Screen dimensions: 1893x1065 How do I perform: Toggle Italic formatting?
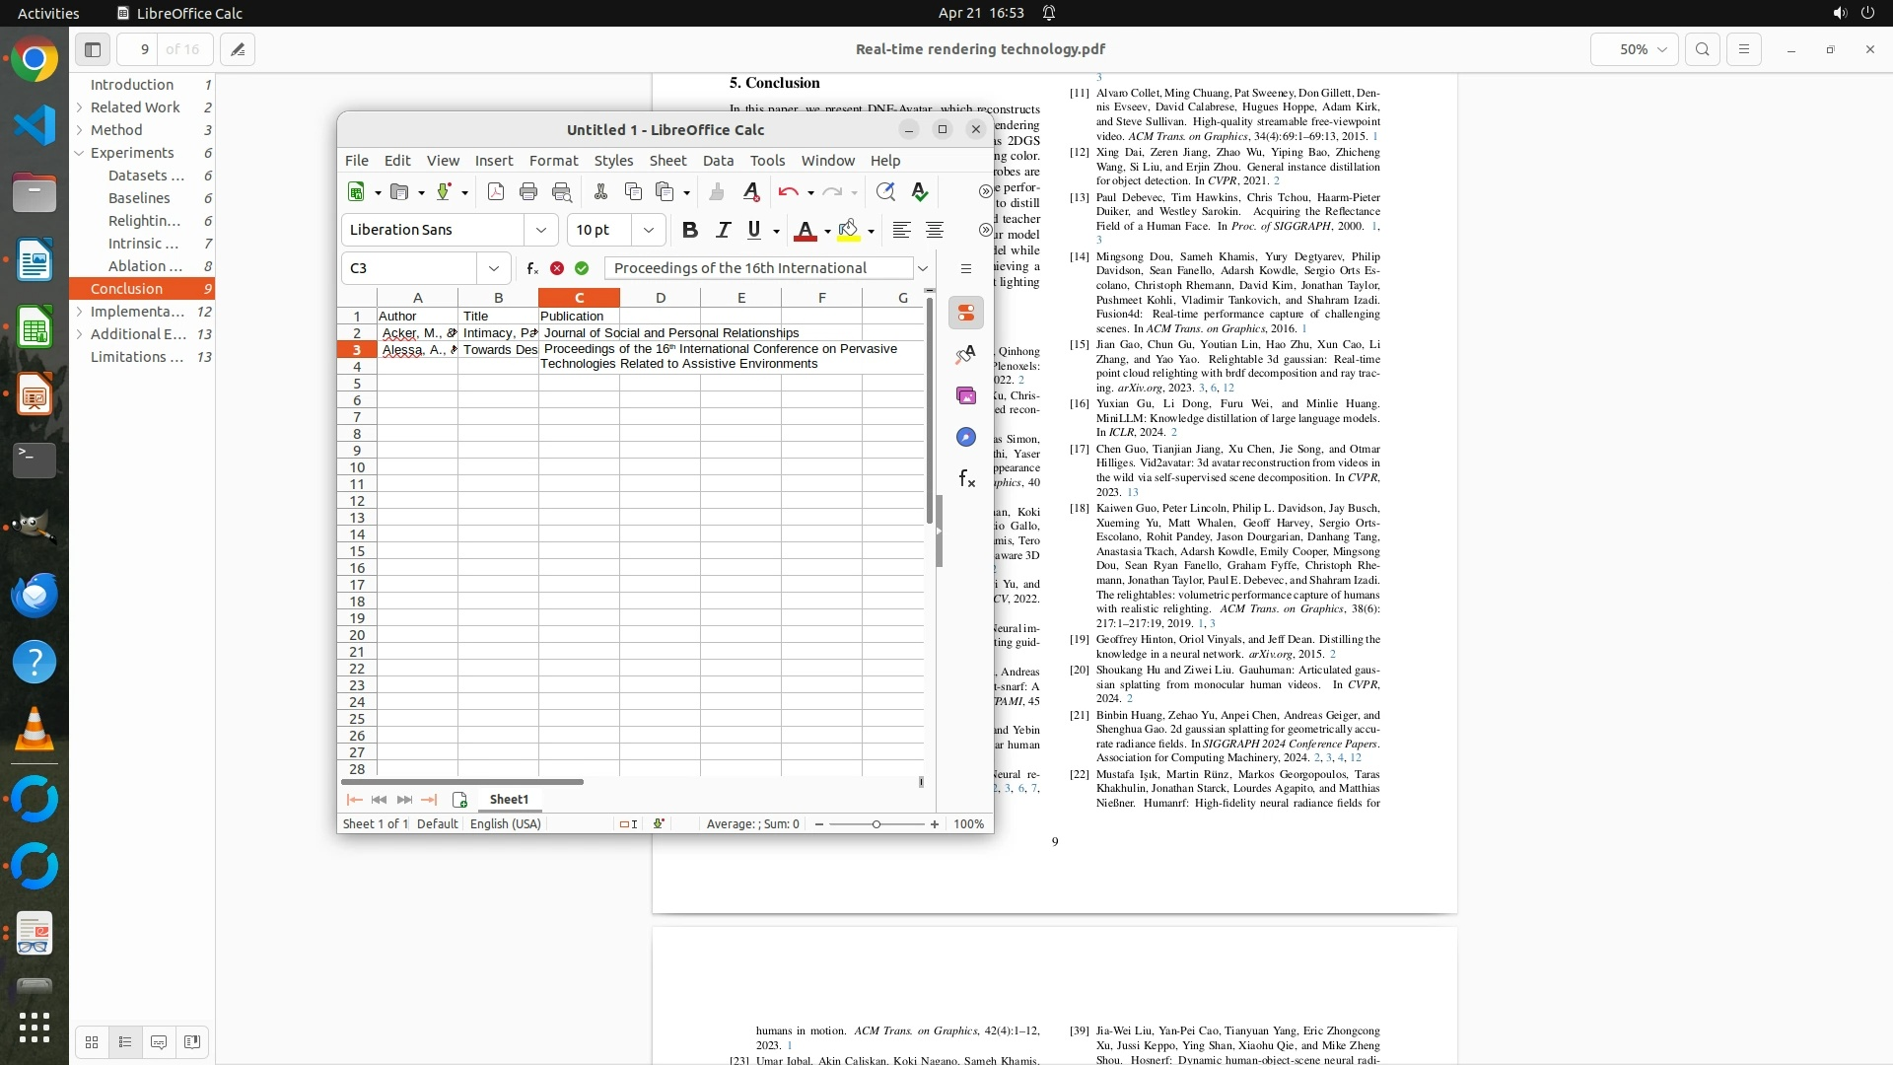point(723,230)
